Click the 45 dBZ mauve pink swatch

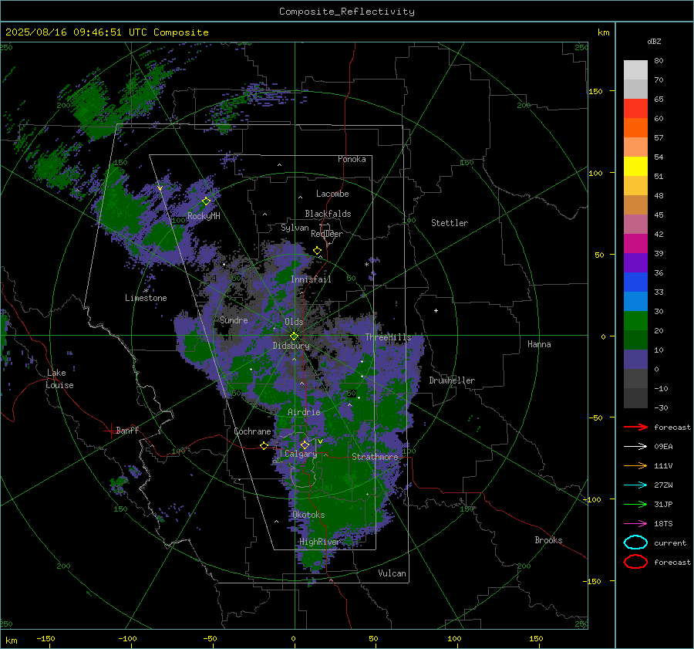point(635,224)
